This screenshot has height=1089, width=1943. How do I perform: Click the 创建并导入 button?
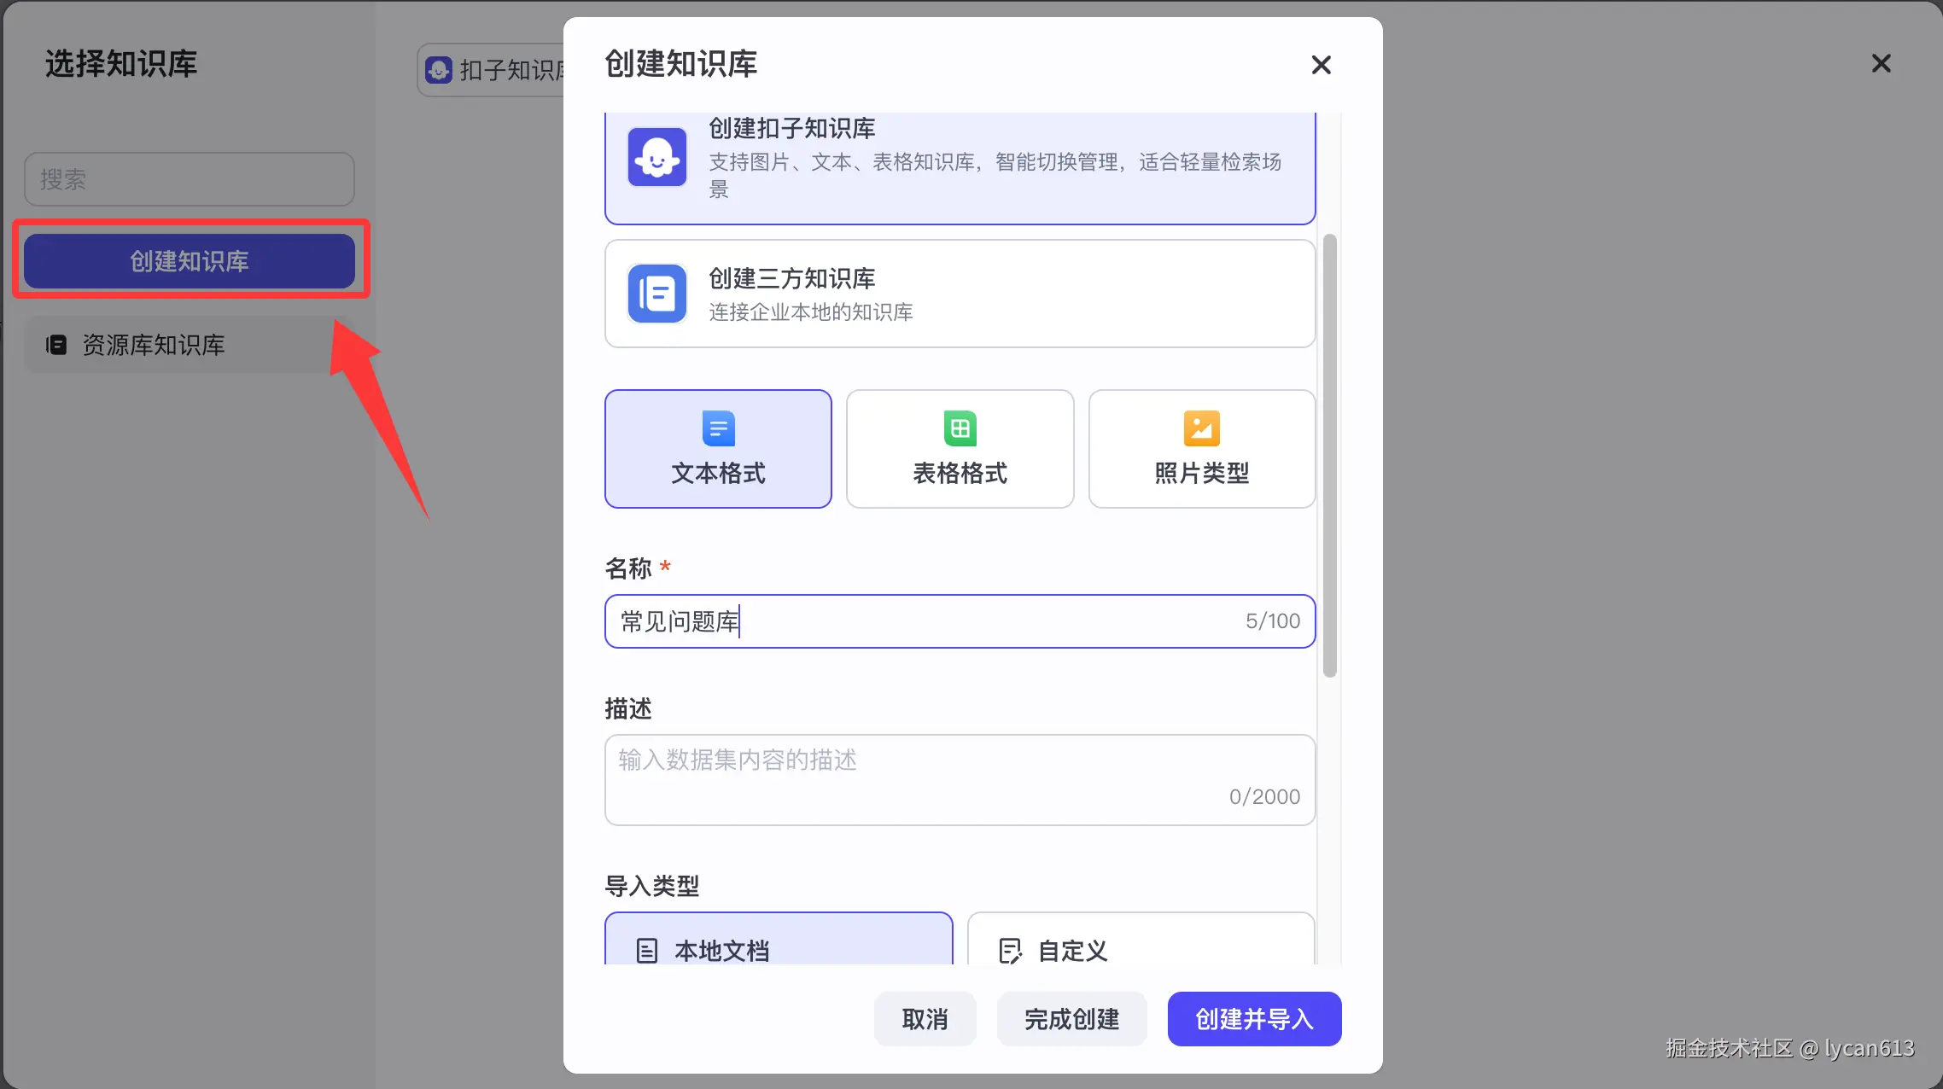(x=1254, y=1019)
